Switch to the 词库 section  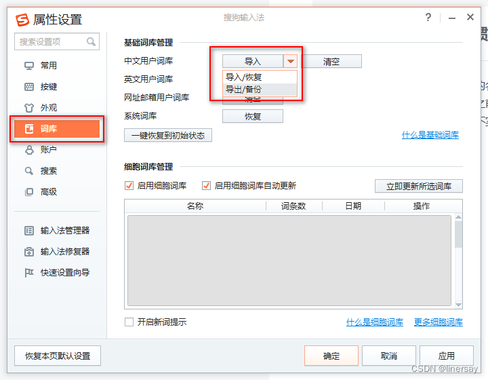coord(57,129)
